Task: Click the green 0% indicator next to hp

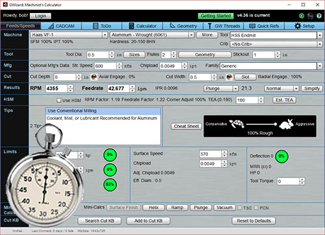Action: (110, 155)
